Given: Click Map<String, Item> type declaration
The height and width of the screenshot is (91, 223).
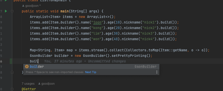Looking at the screenshot, I should (47, 50).
